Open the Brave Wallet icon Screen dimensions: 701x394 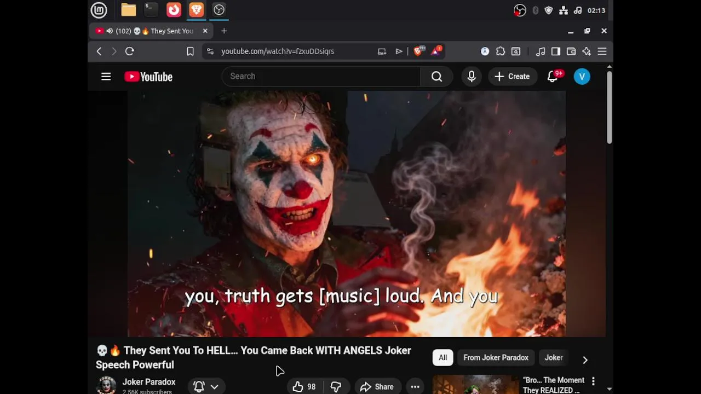click(571, 51)
